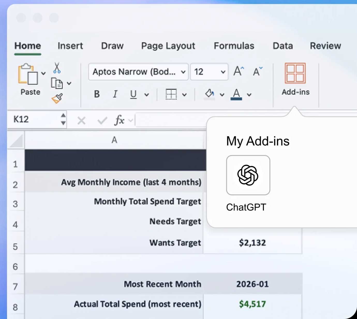
Task: Click the Add-ins ribbon button
Action: [295, 79]
